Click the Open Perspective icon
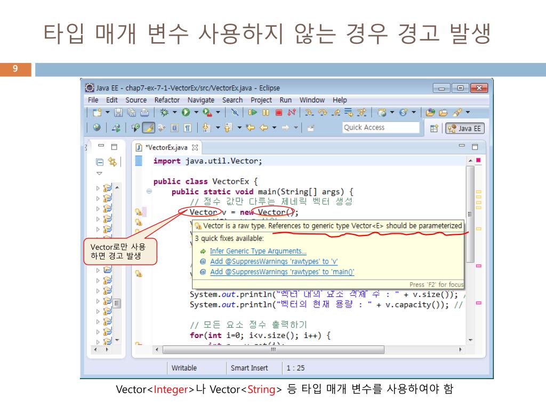Viewport: 546px width, 410px height. [x=434, y=128]
